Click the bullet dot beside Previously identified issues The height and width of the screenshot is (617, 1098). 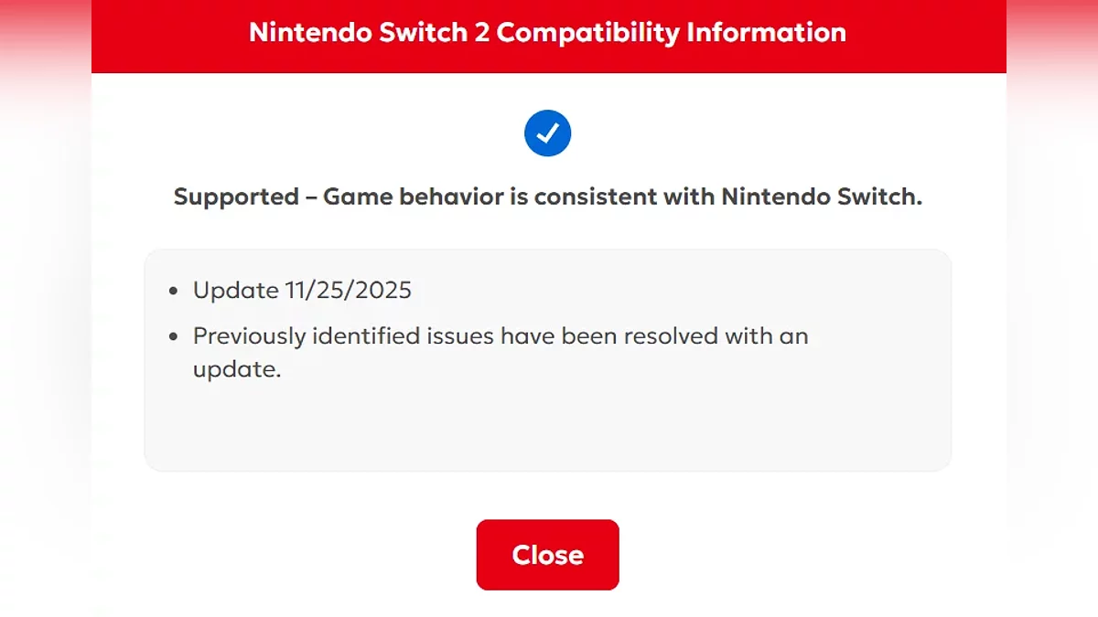pyautogui.click(x=174, y=337)
